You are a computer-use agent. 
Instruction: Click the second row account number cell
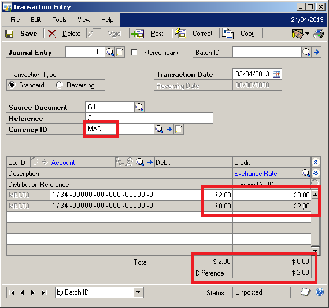click(x=102, y=206)
